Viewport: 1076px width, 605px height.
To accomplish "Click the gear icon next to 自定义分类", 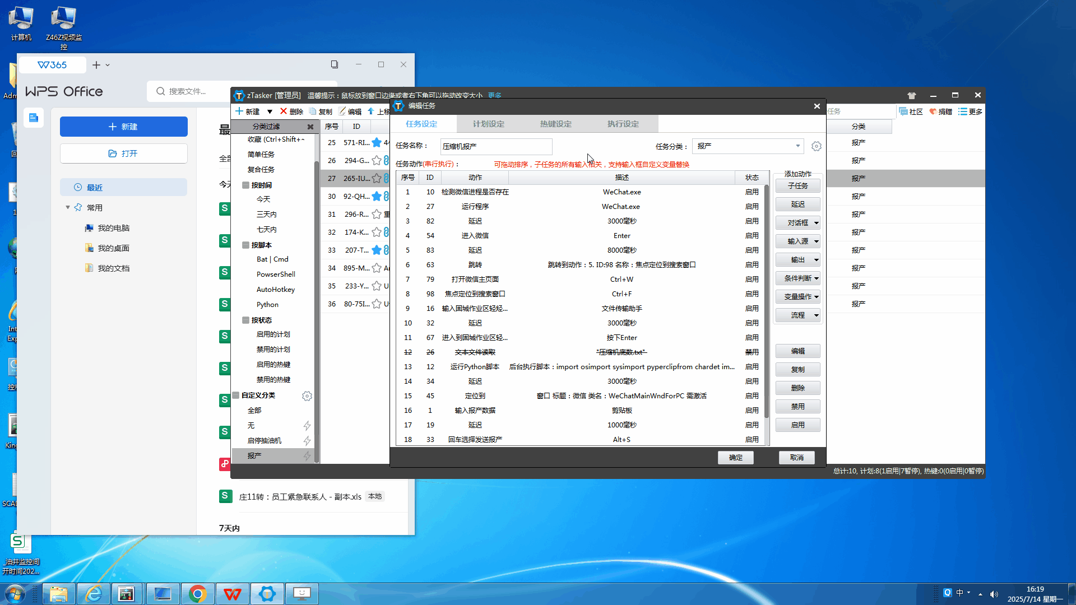I will (307, 396).
